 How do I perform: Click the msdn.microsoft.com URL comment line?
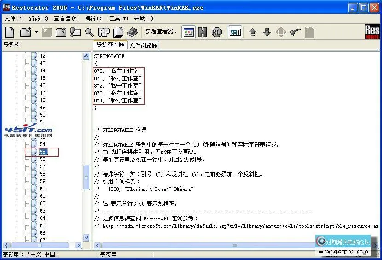[236, 226]
